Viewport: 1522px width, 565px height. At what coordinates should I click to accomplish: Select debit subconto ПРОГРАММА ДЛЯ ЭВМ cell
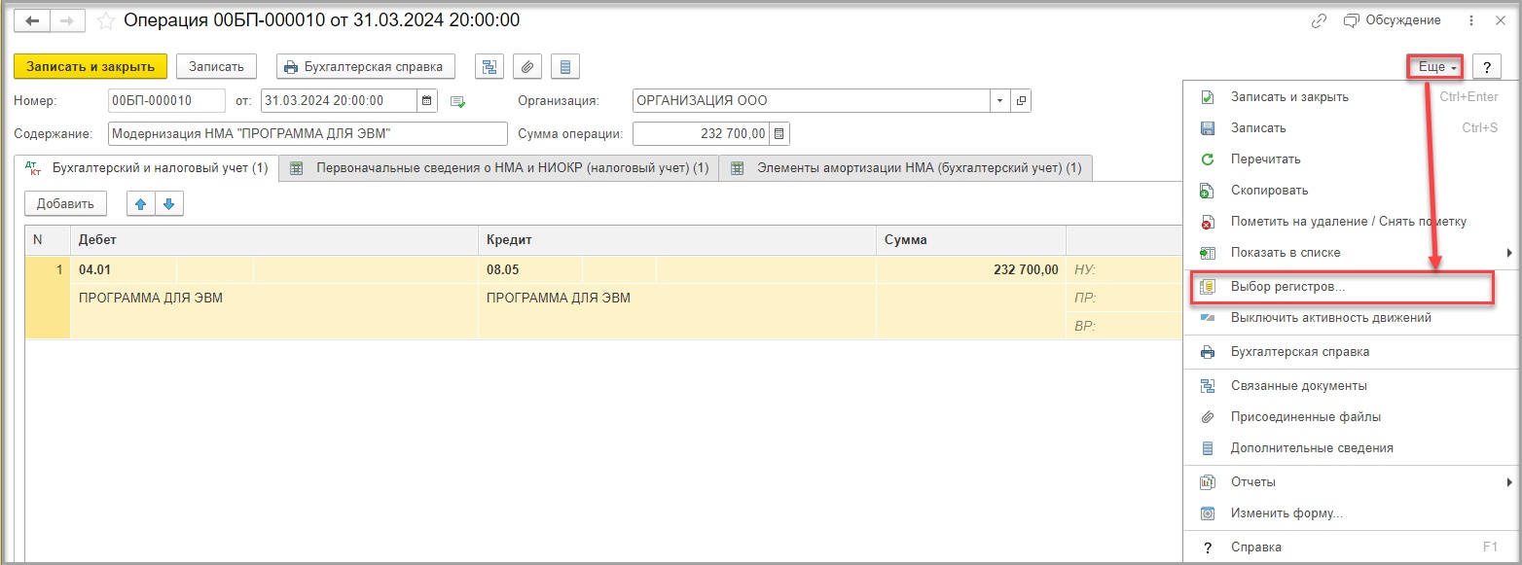(274, 298)
